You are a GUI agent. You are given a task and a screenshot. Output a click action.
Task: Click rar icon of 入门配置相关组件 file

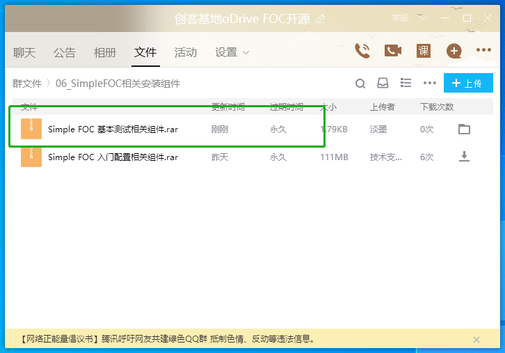click(31, 157)
